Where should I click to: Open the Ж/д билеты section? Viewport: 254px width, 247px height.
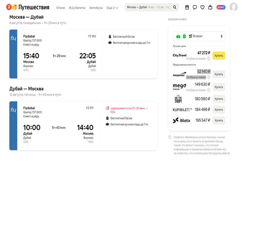click(x=77, y=8)
